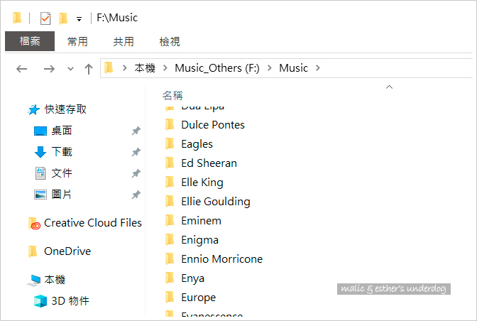
Task: Select the Elle King folder
Action: (x=202, y=183)
